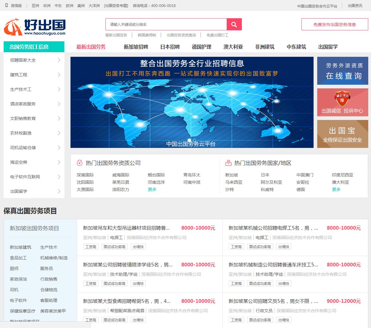
Task: Open 中国出国劳务合作云平台 link
Action: point(317,6)
